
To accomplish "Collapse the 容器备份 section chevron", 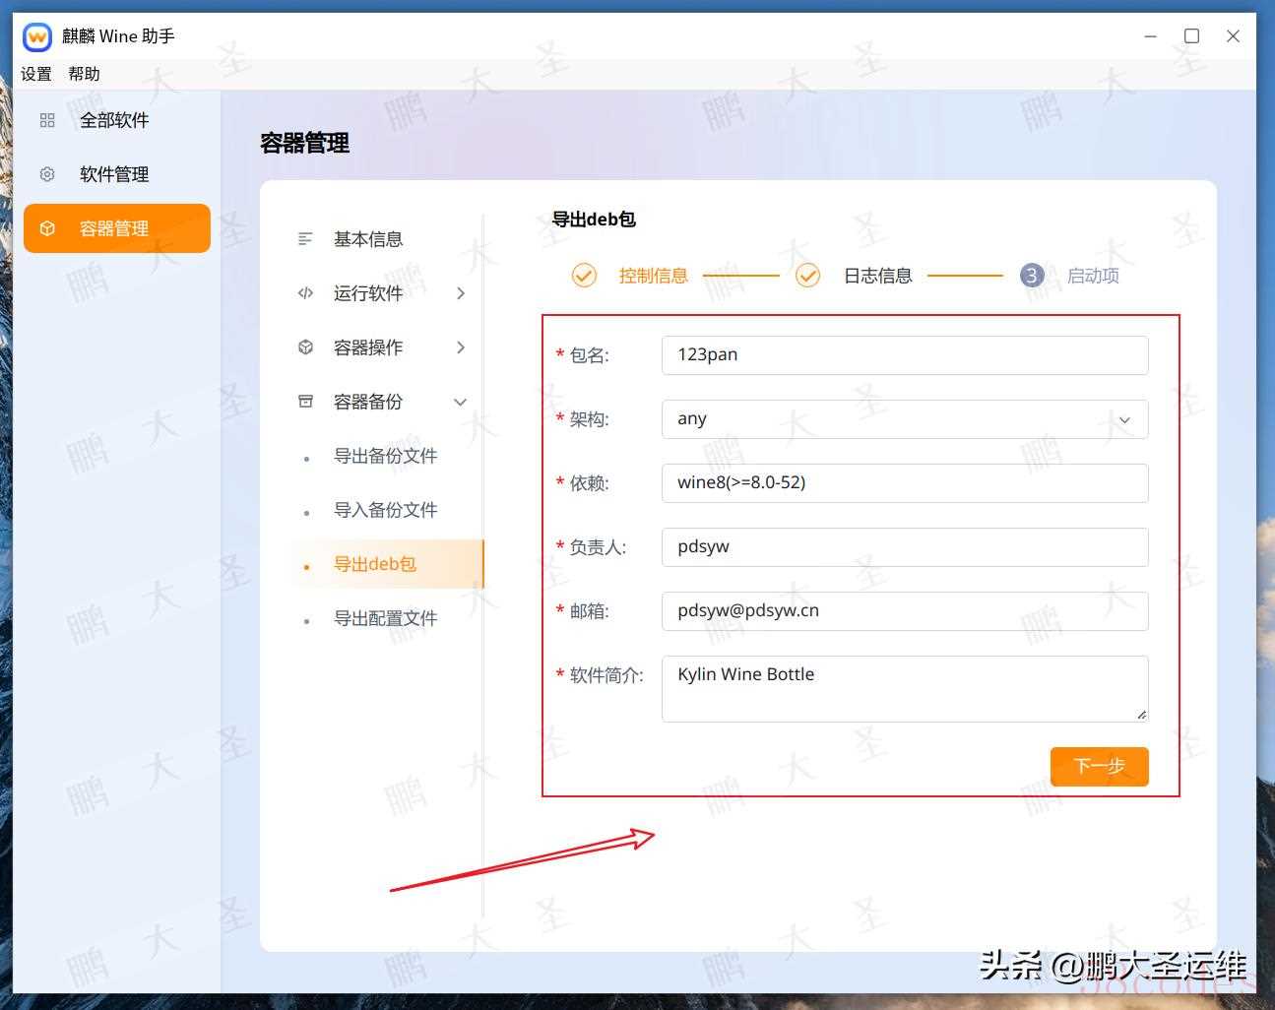I will pos(460,402).
